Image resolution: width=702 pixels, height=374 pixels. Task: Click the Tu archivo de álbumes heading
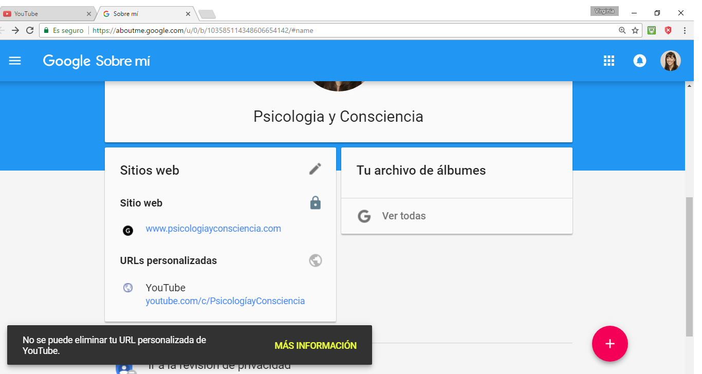pos(421,171)
